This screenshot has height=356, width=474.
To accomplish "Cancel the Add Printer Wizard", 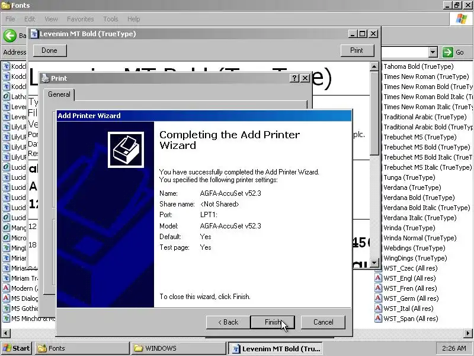I will coord(323,322).
